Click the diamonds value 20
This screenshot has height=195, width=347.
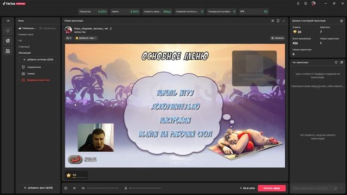click(x=299, y=32)
